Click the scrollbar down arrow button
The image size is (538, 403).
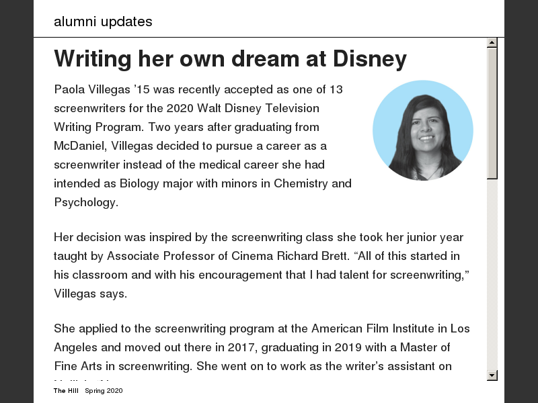tap(492, 375)
